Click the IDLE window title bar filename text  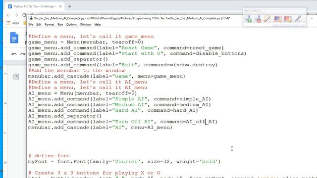point(132,18)
